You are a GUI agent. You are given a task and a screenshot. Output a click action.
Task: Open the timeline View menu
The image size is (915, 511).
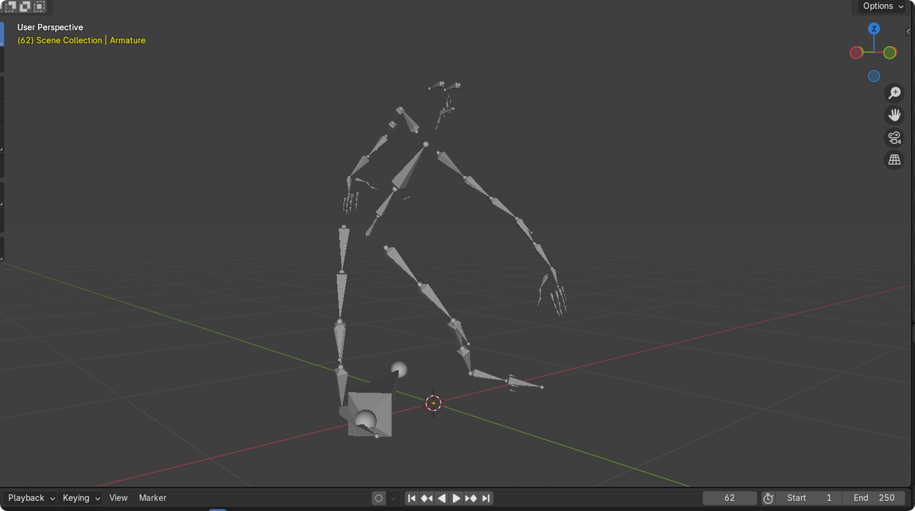pos(118,498)
